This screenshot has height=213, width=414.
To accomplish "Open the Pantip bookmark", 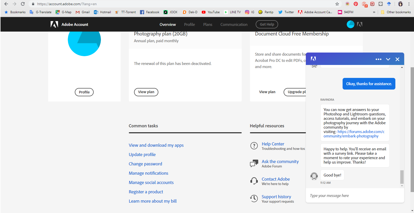I will point(266,12).
